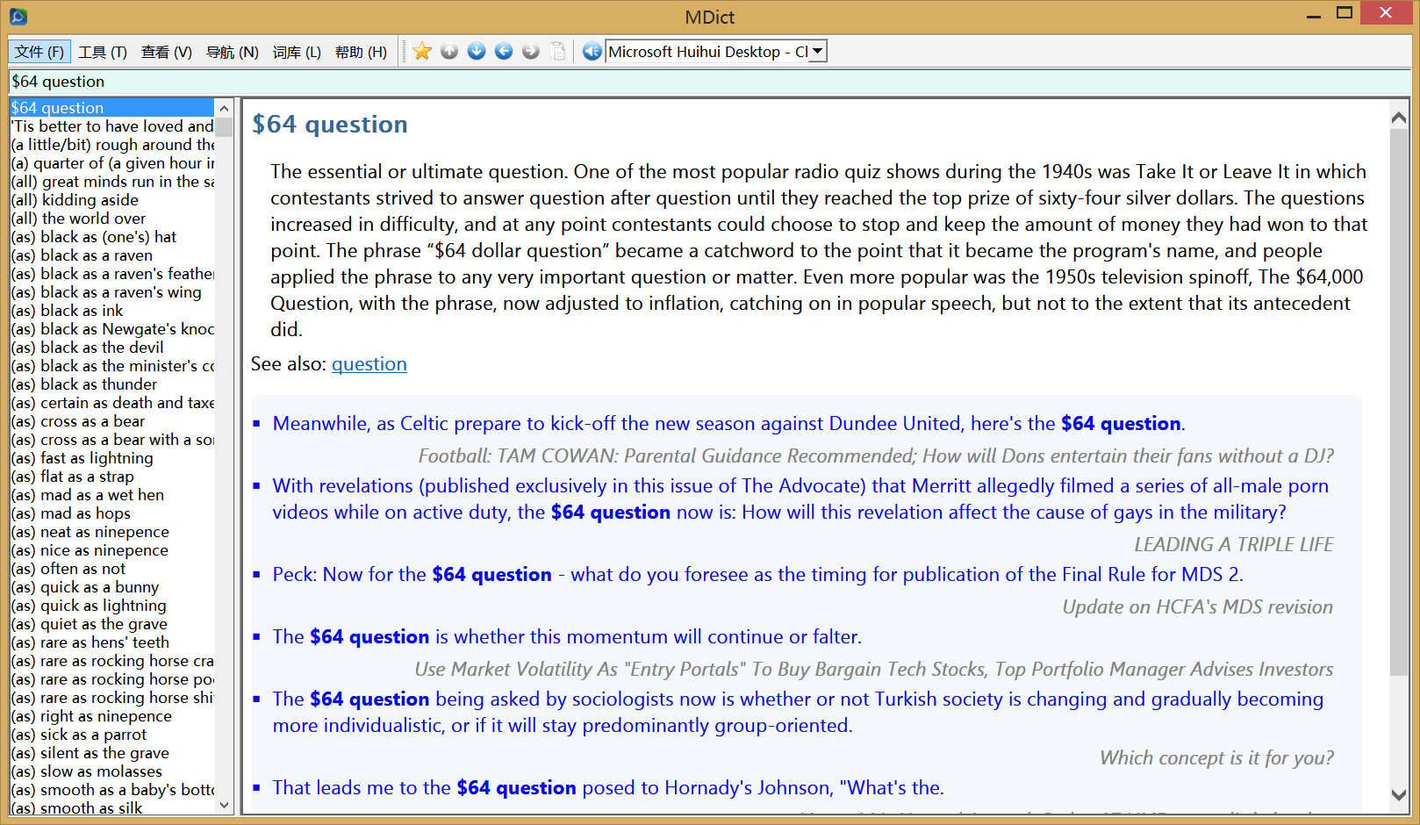This screenshot has width=1420, height=825.
Task: Click the favorites star icon
Action: 422,52
